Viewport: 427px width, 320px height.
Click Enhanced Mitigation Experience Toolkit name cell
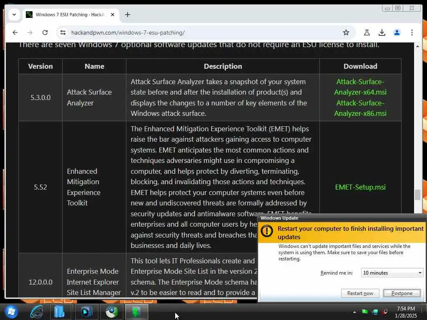point(94,187)
